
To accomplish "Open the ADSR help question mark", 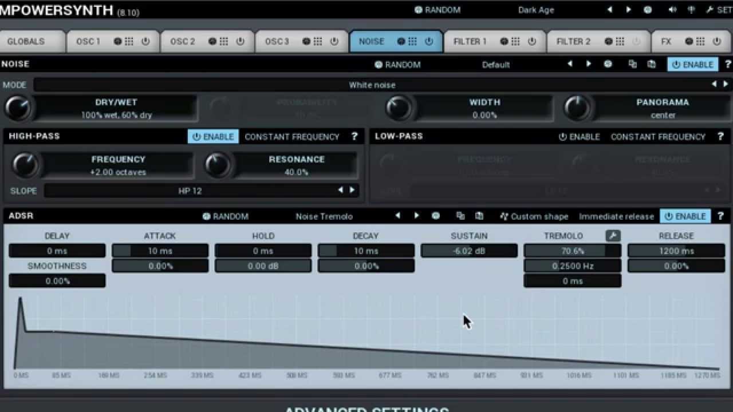I will coord(720,216).
